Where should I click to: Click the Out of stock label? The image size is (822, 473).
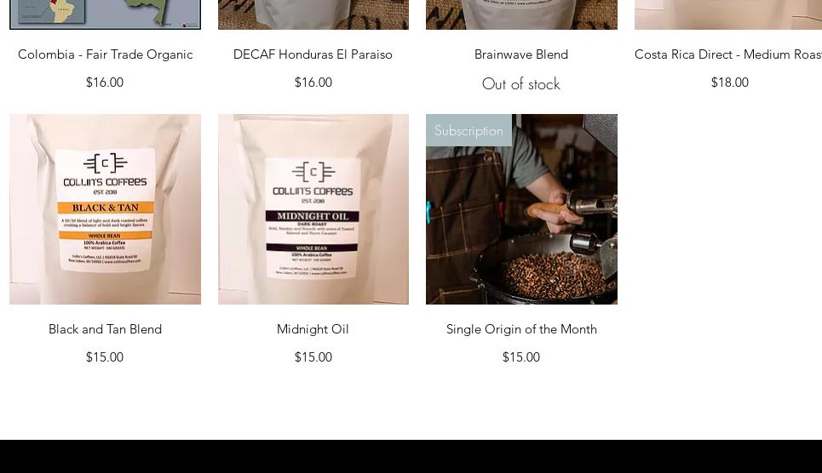pyautogui.click(x=521, y=84)
